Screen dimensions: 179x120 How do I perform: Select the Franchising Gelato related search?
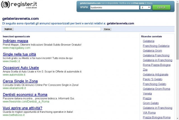[154, 84]
